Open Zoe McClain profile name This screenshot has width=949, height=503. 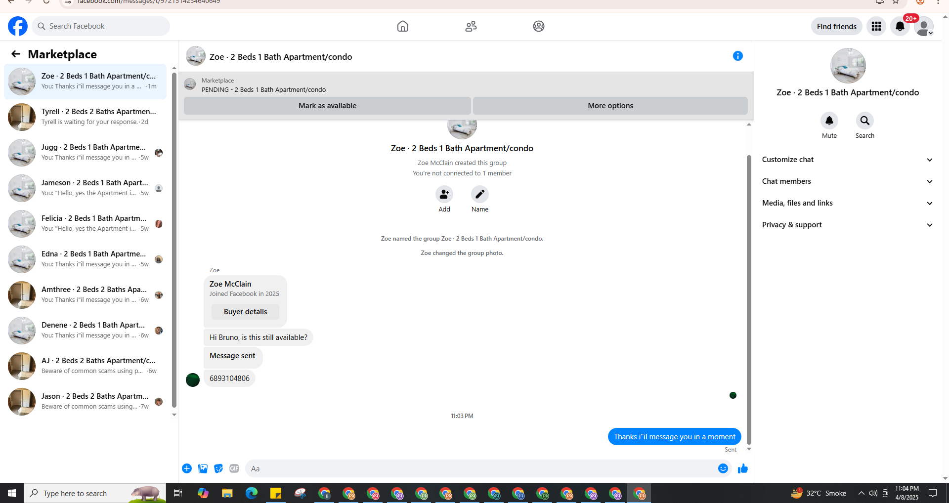click(230, 284)
